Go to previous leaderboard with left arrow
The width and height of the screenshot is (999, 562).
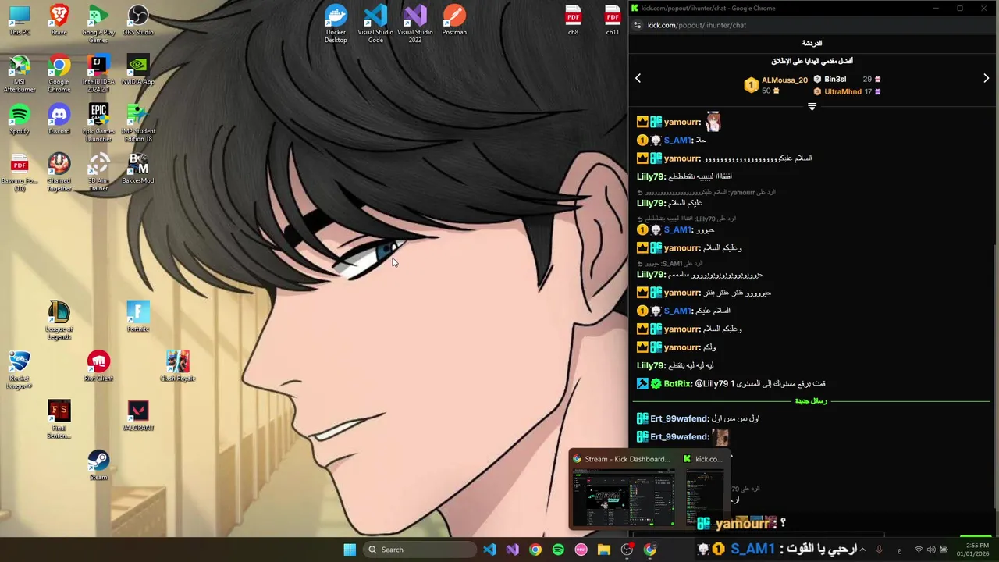[638, 78]
